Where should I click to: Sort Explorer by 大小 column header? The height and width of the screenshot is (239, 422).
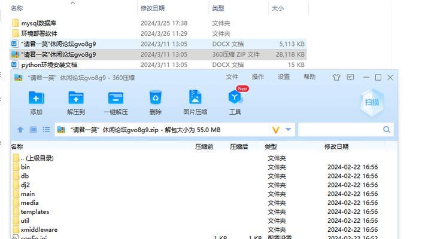pos(278,8)
